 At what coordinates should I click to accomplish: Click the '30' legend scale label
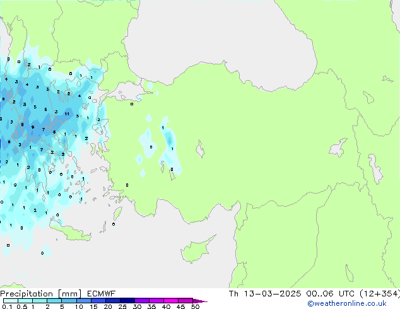[137, 306]
